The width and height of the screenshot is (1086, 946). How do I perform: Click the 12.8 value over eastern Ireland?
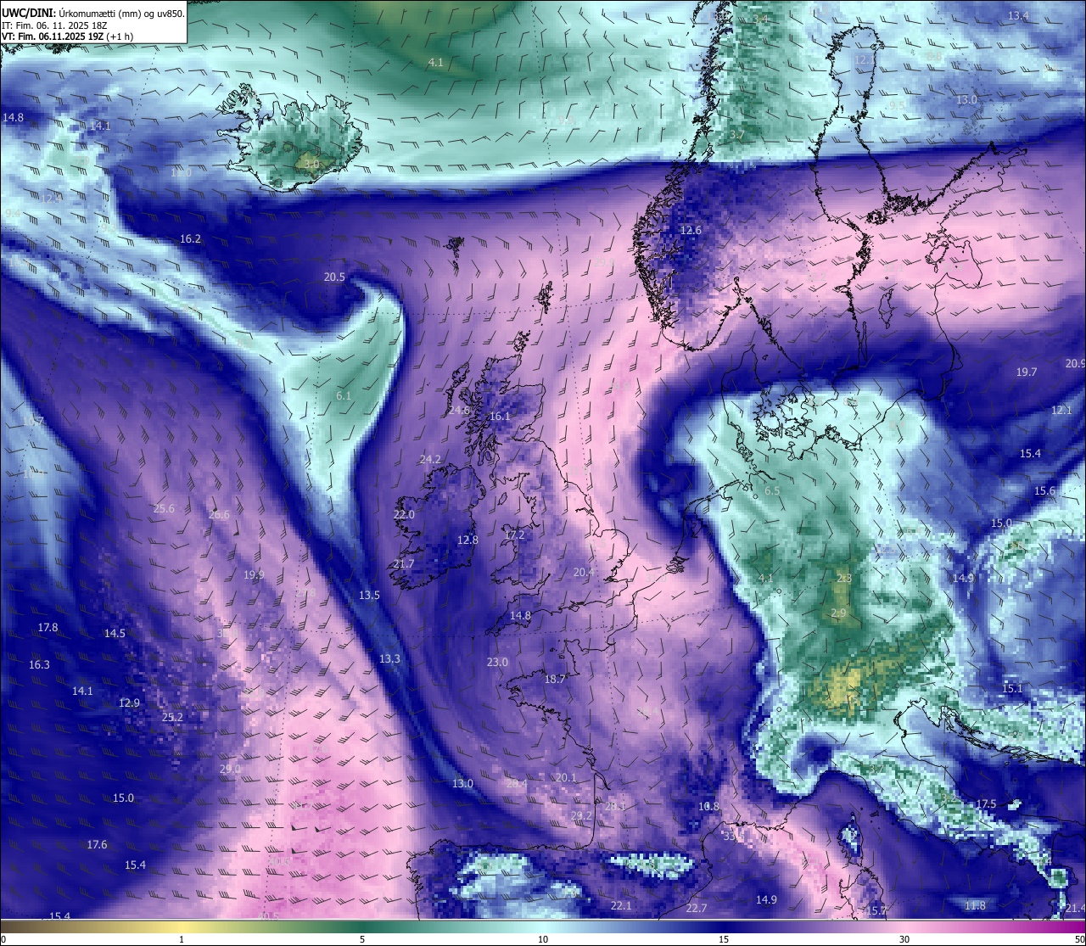coord(467,540)
